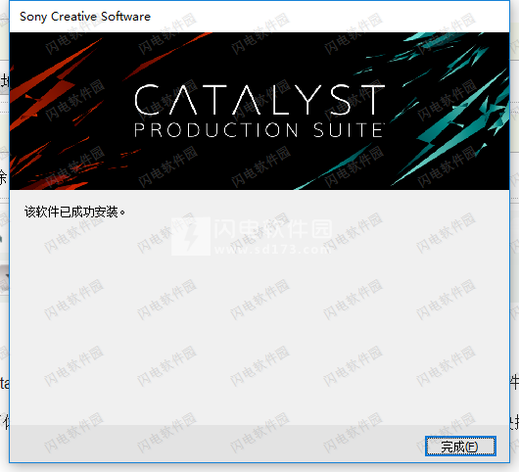The image size is (519, 472).
Task: Click the 完成(F) finish button
Action: pos(460,447)
